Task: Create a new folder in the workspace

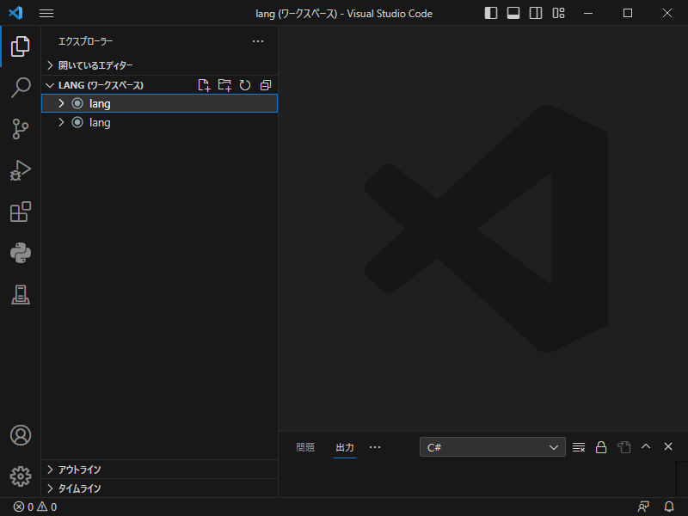Action: pyautogui.click(x=224, y=85)
